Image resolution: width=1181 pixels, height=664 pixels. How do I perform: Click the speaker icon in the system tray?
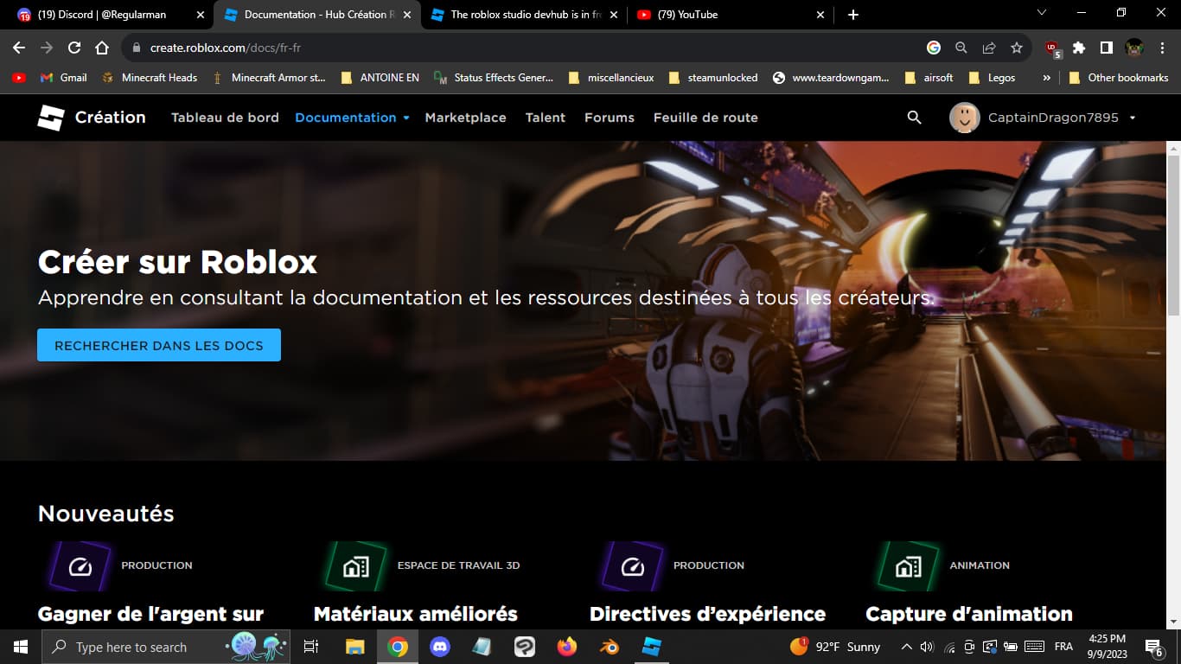point(927,646)
